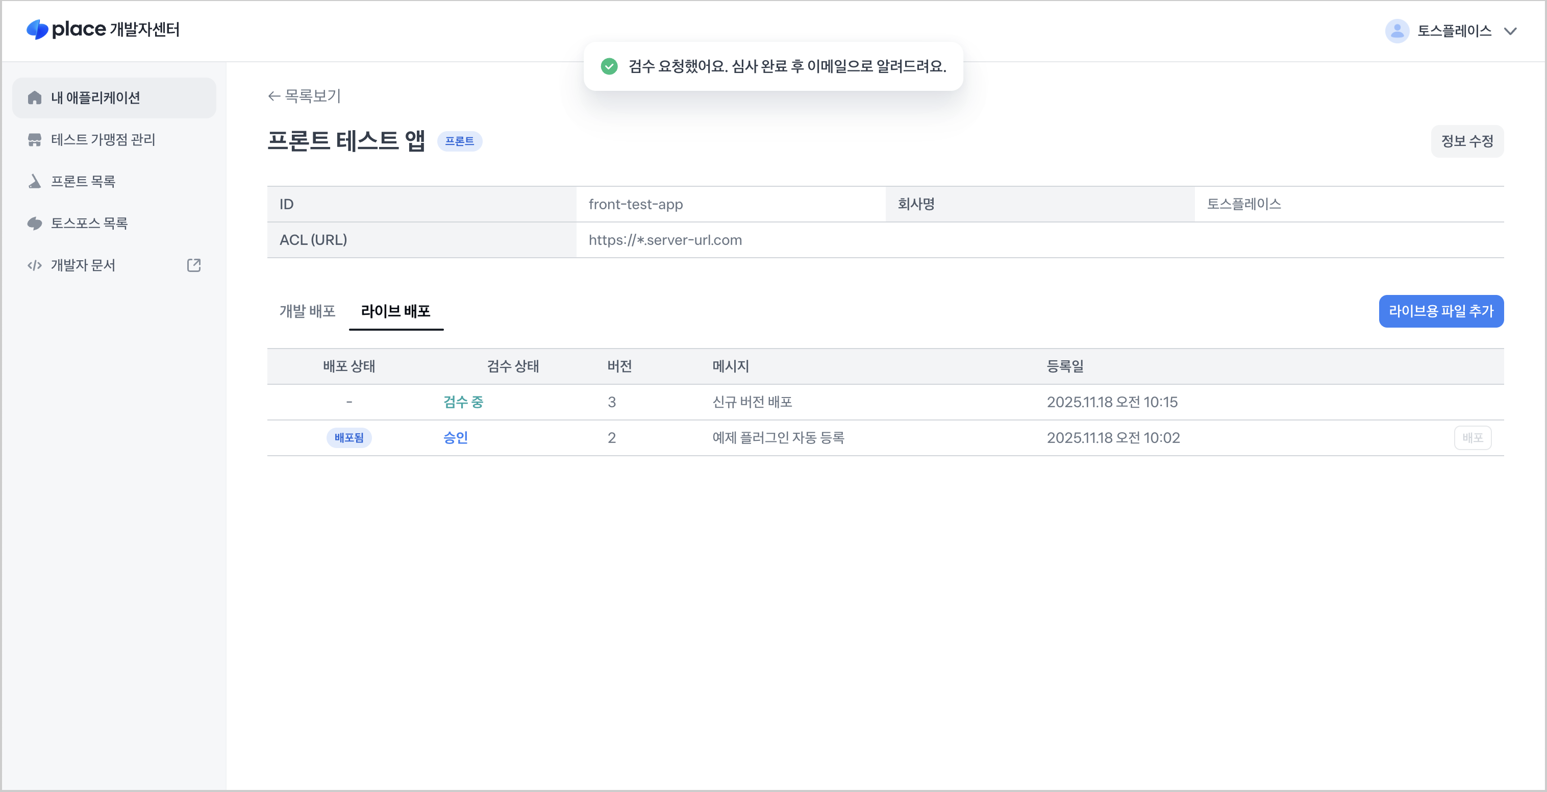1547x792 pixels.
Task: Open the external link icon beside 개발자 문서
Action: tap(193, 265)
